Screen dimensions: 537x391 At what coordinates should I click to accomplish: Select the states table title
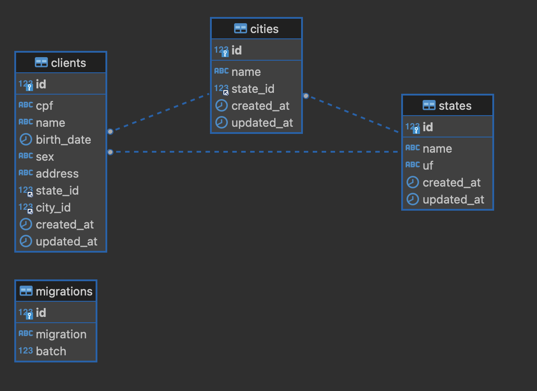(x=455, y=106)
